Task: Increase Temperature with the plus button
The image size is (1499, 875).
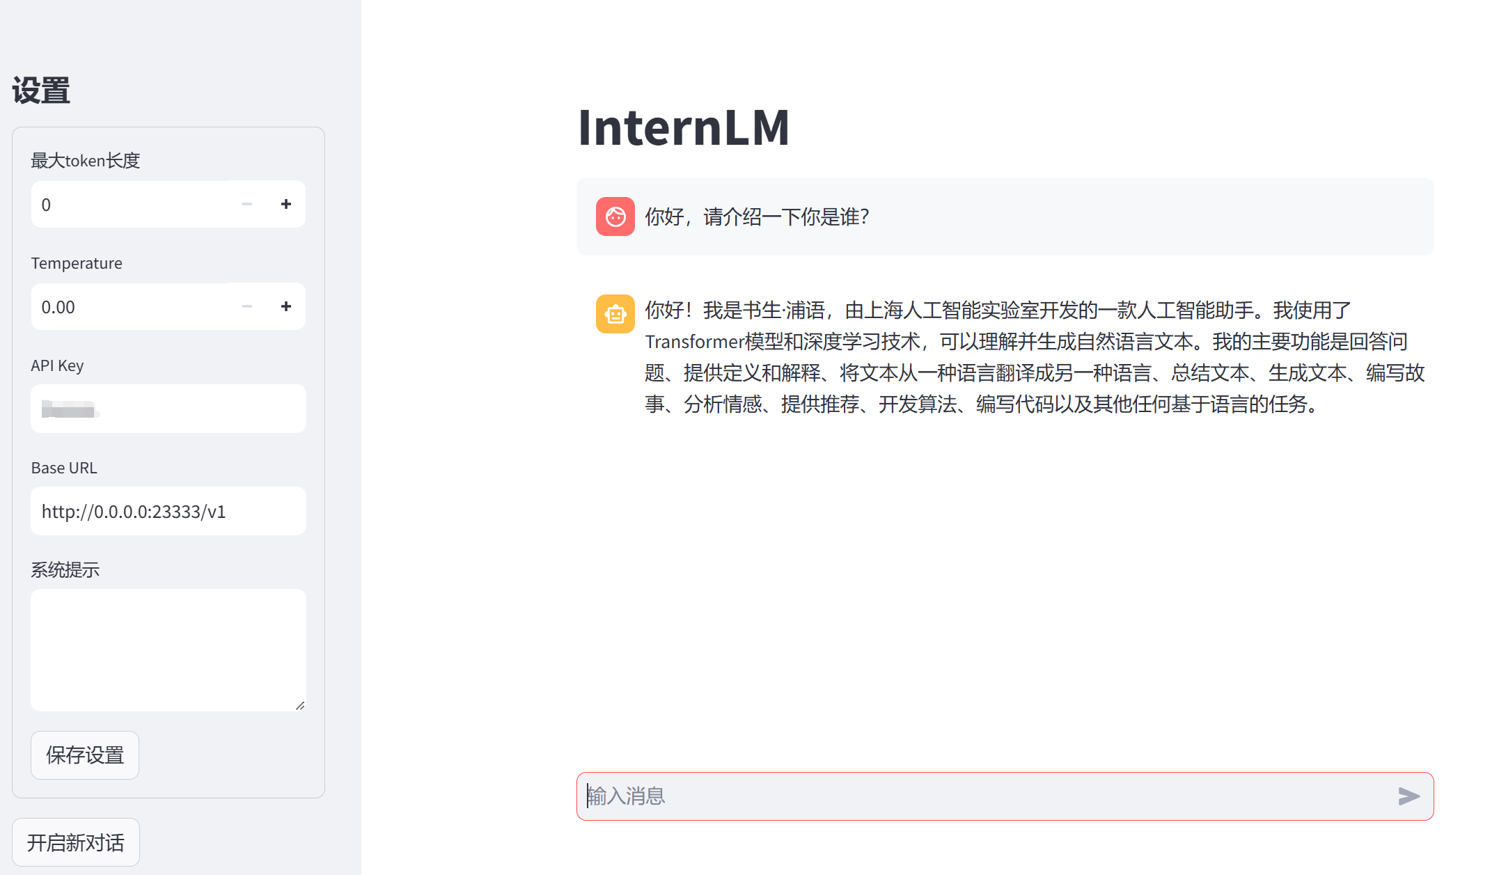Action: (286, 306)
